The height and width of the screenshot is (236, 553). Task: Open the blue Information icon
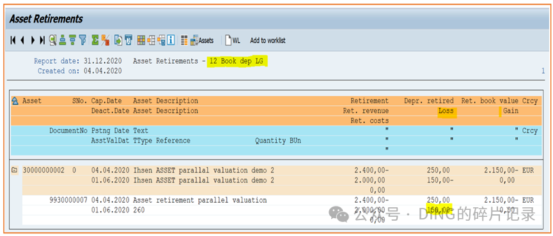tap(171, 40)
